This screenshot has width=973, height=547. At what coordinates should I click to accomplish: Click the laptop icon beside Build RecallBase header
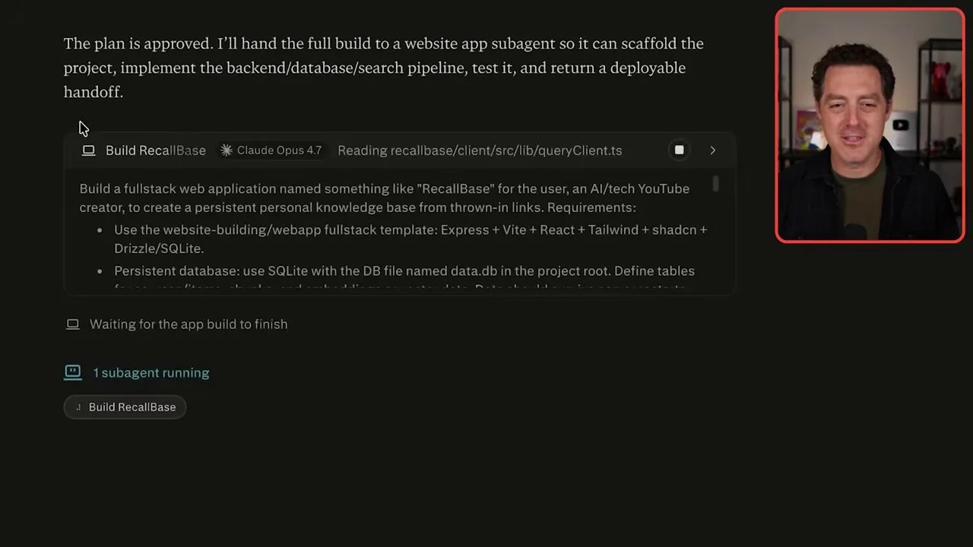(x=88, y=150)
